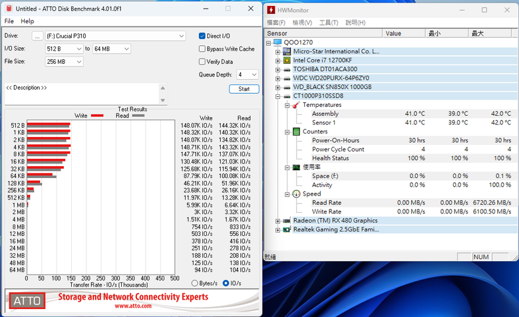519x317 pixels.
Task: Open the 512 B minimum I/O size dropdown
Action: coord(65,49)
